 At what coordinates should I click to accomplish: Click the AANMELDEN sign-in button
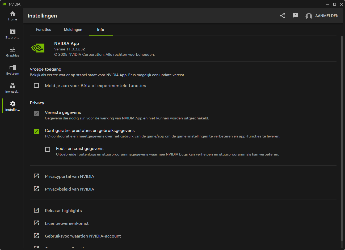click(x=327, y=16)
